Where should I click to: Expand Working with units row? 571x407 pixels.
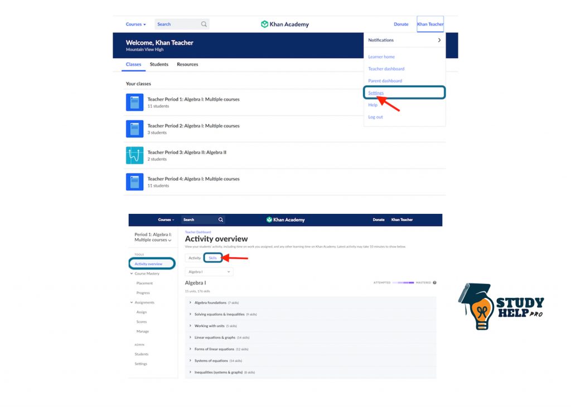(311, 326)
